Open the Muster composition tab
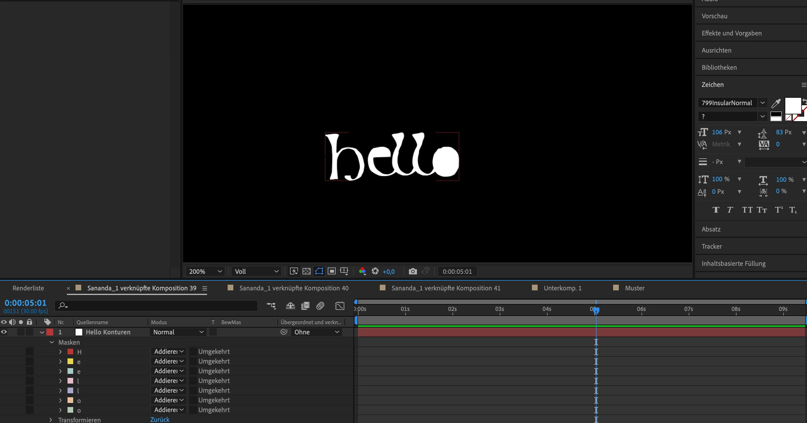The width and height of the screenshot is (807, 423). pyautogui.click(x=634, y=288)
